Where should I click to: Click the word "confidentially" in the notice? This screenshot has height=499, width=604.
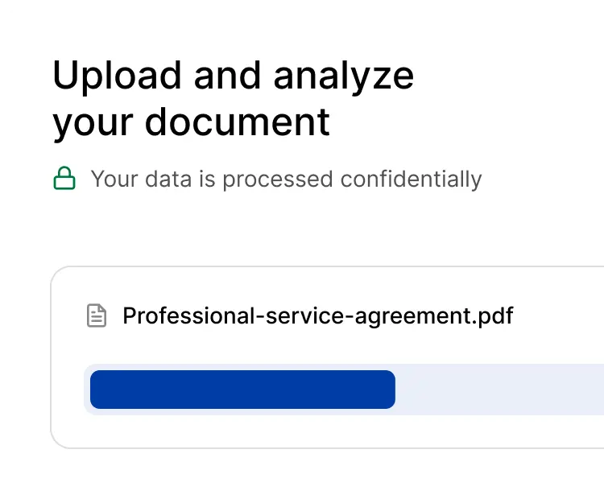point(411,179)
